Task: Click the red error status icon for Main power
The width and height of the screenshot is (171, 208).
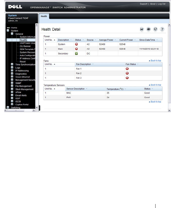Action: 76,49
